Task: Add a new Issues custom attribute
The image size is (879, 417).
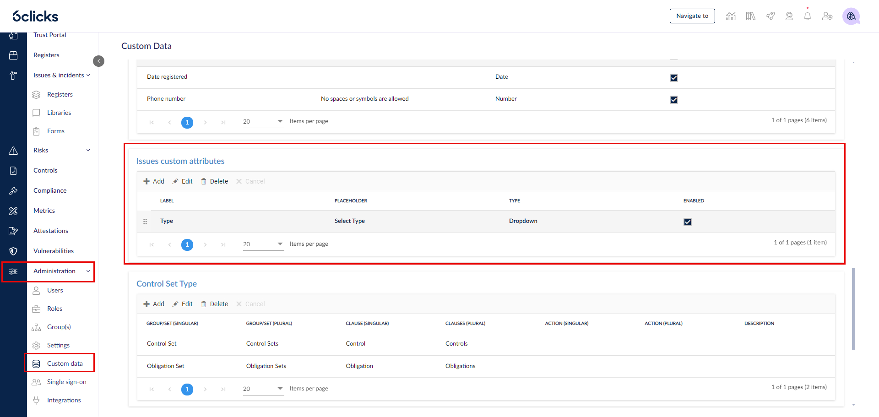Action: click(x=154, y=181)
